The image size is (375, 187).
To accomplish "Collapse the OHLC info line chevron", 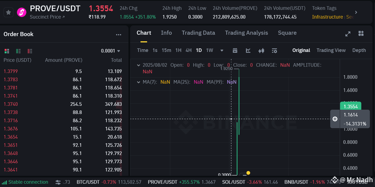I will pos(139,65).
